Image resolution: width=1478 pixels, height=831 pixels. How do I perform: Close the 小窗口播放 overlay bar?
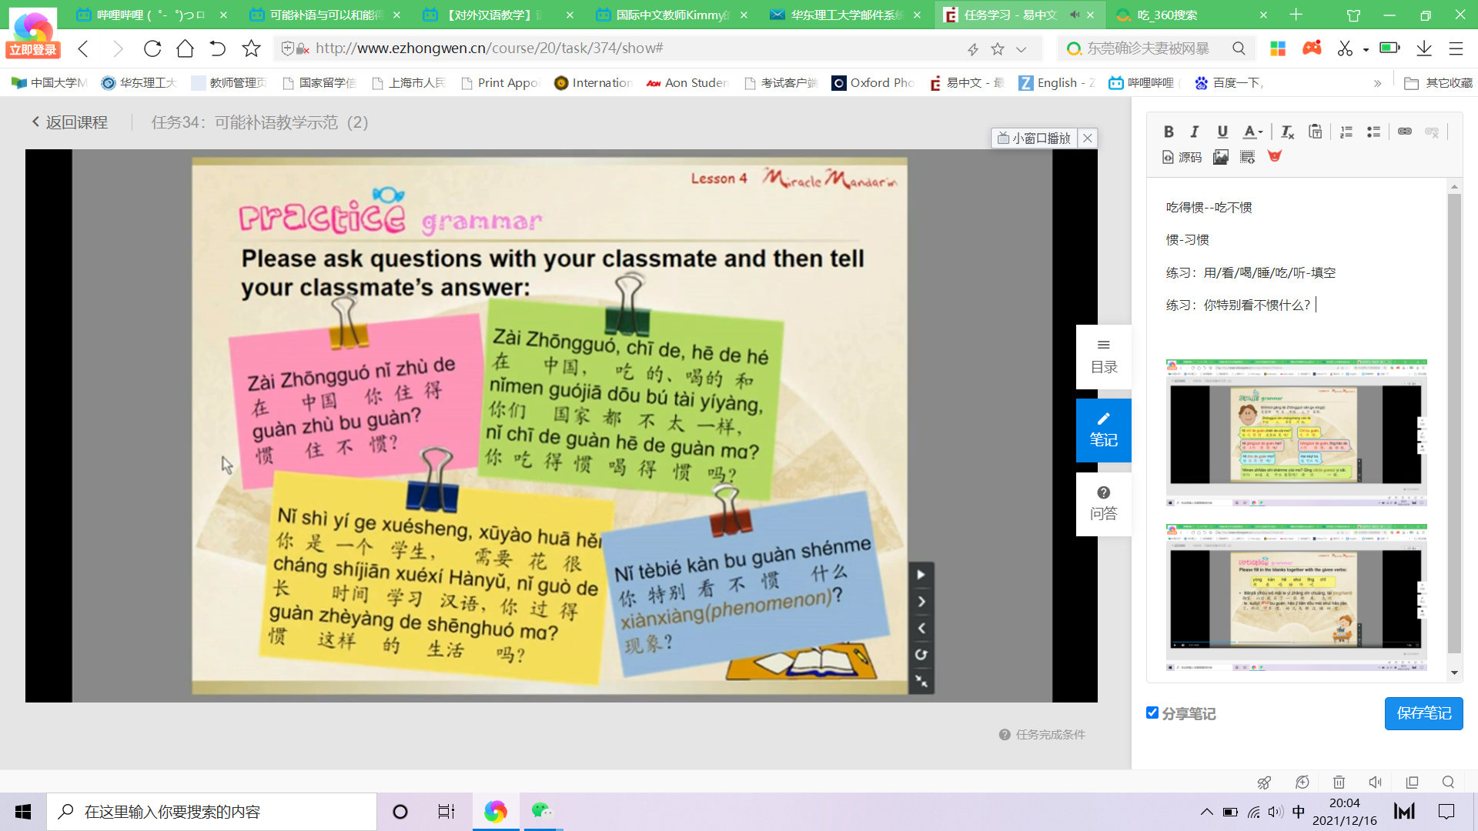click(1088, 138)
